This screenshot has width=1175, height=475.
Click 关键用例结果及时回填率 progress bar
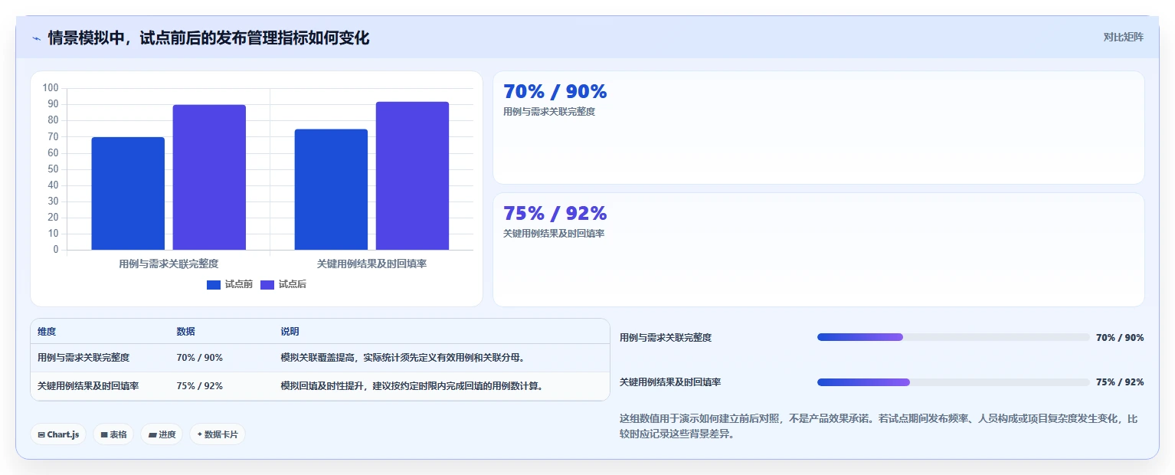953,382
